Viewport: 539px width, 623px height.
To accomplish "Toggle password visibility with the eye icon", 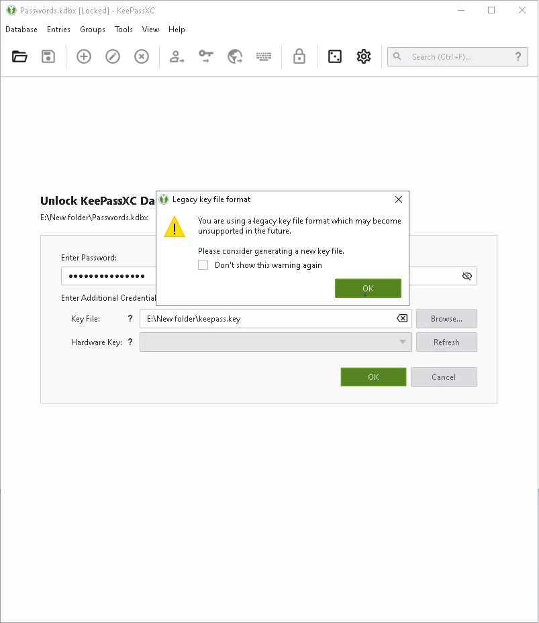I will point(466,276).
